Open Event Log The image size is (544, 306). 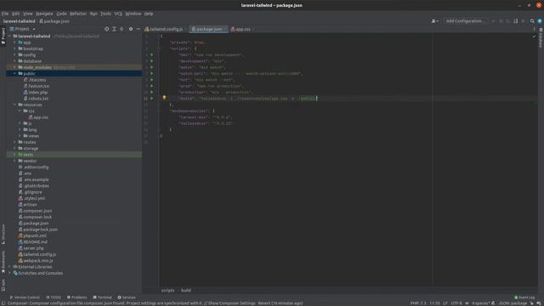(524, 297)
